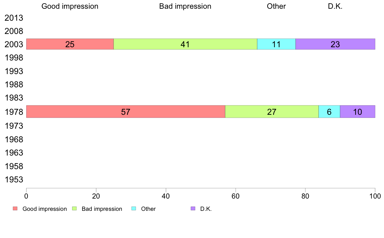Image resolution: width=384 pixels, height=238 pixels.
Task: Click the purple D.K. legend swatch
Action: (x=193, y=209)
